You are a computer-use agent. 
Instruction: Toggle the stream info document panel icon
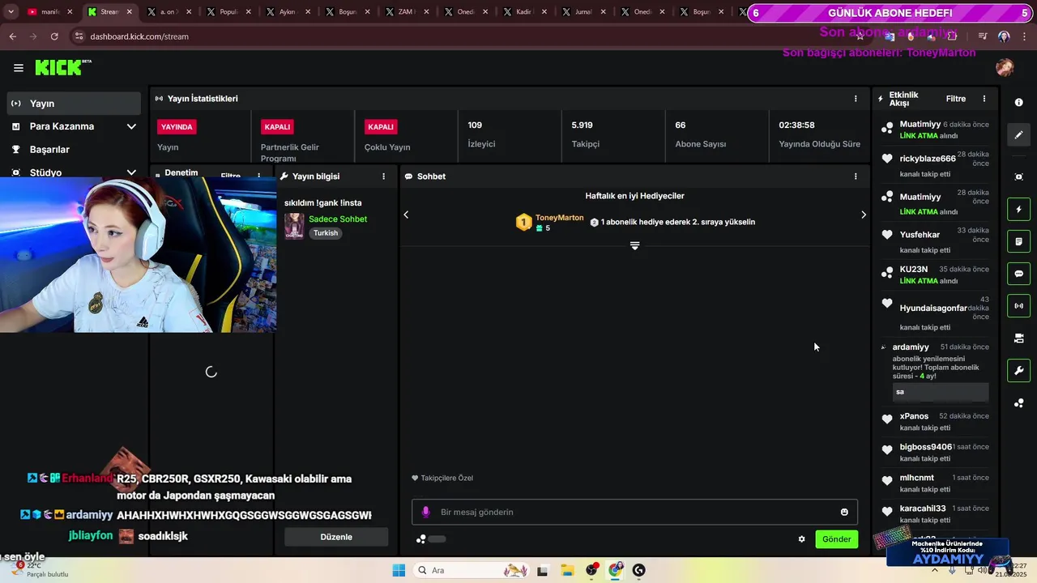point(1018,242)
